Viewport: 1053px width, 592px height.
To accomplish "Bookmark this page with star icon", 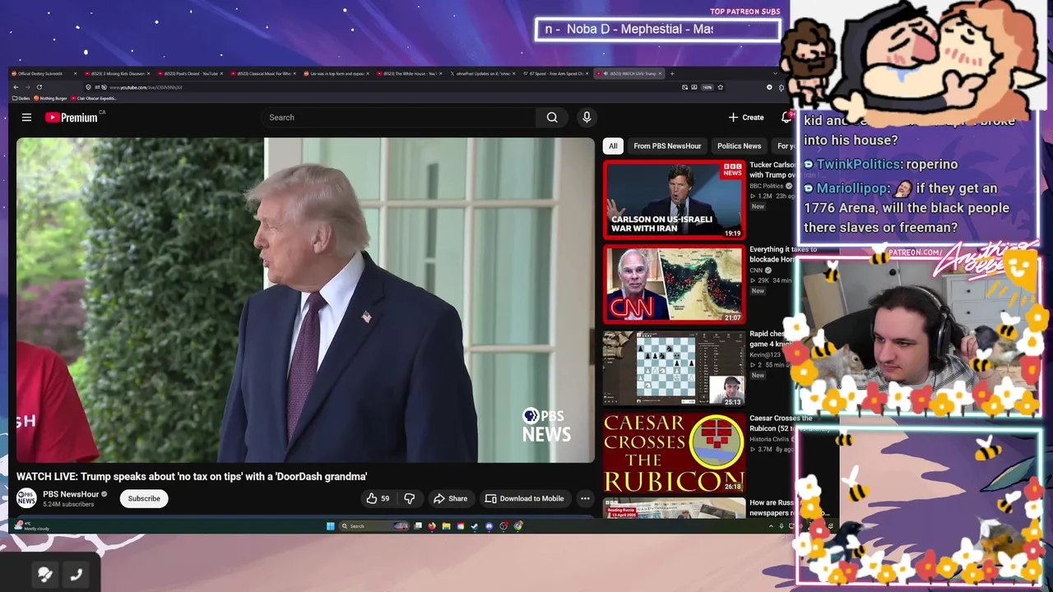I will (x=721, y=87).
